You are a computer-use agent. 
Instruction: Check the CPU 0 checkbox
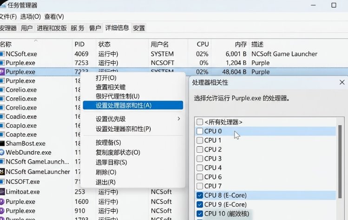pyautogui.click(x=200, y=131)
